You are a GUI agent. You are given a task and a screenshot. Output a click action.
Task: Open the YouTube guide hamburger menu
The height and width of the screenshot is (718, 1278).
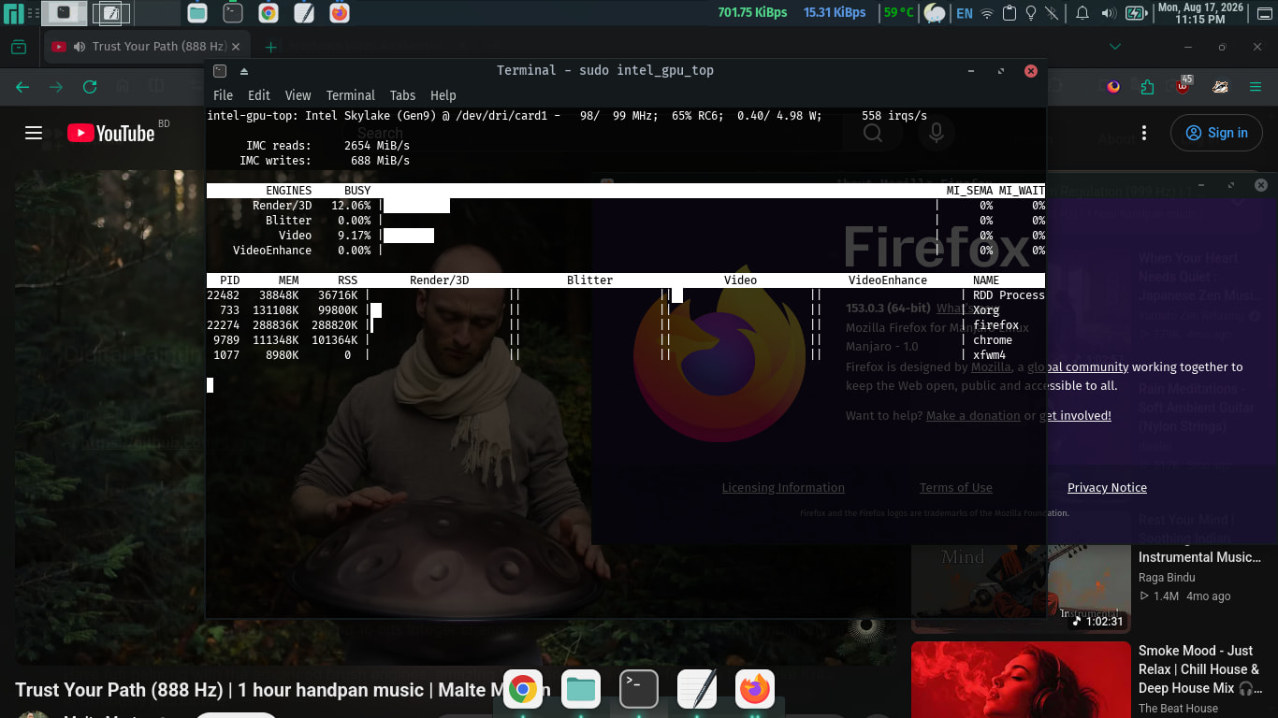34,133
